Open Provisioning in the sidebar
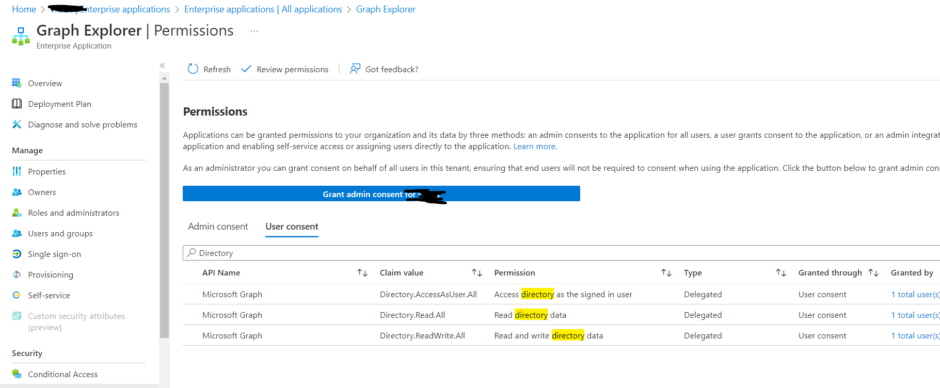The image size is (940, 388). 51,274
